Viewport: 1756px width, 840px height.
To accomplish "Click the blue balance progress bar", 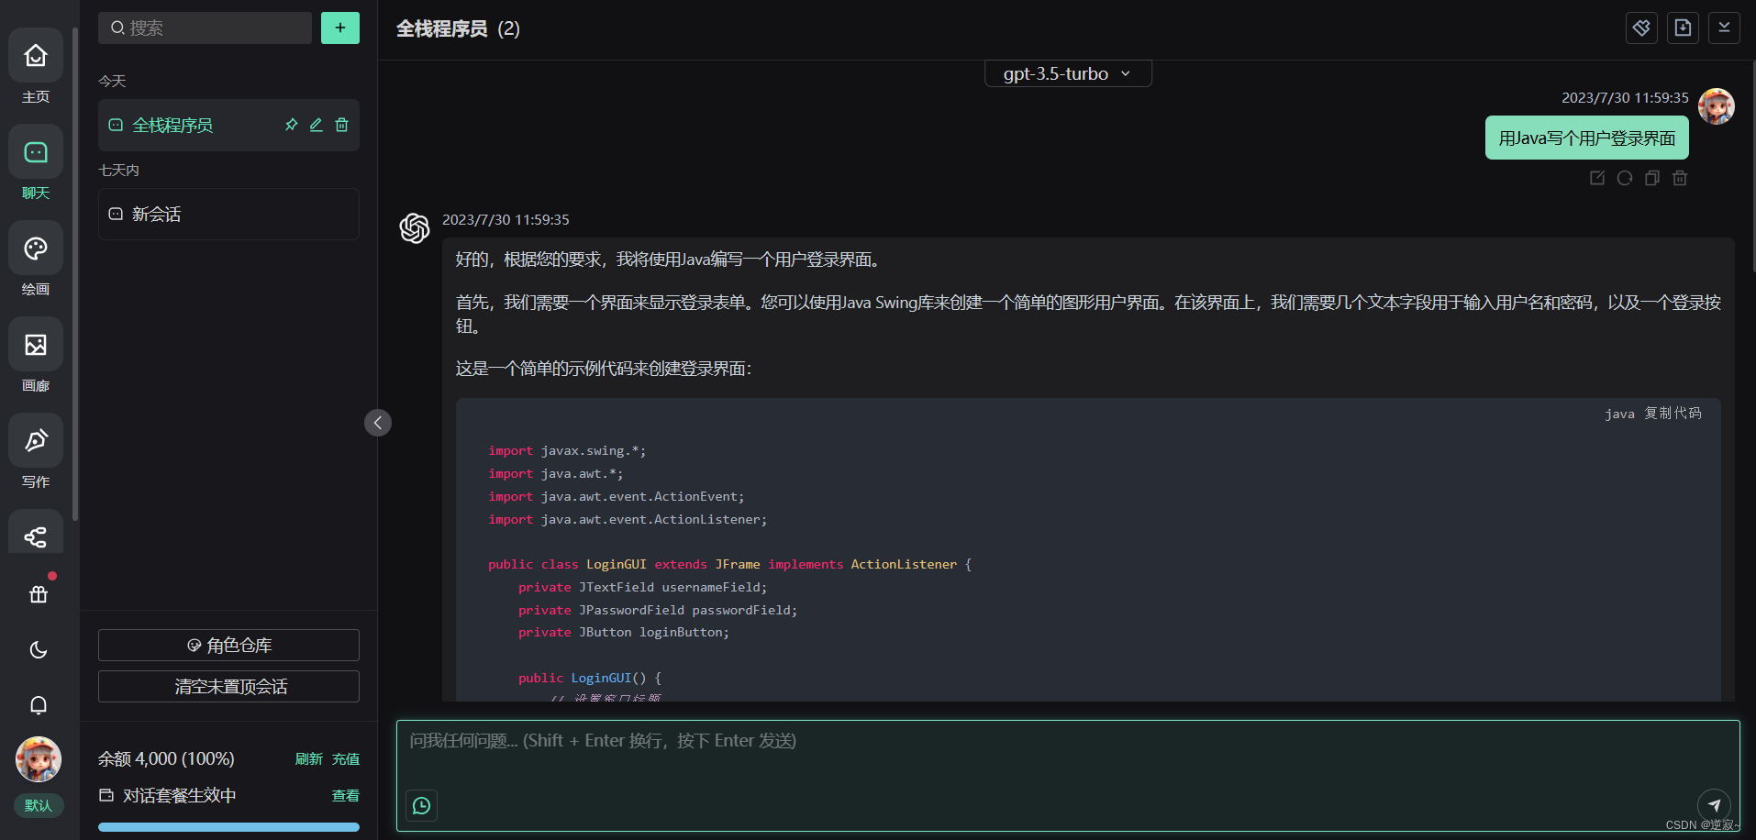I will pos(228,827).
